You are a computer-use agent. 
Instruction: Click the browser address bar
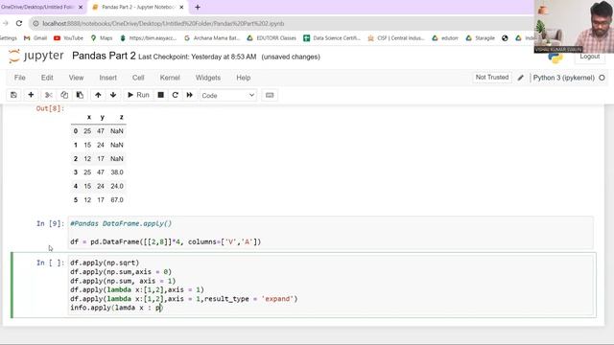[282, 23]
